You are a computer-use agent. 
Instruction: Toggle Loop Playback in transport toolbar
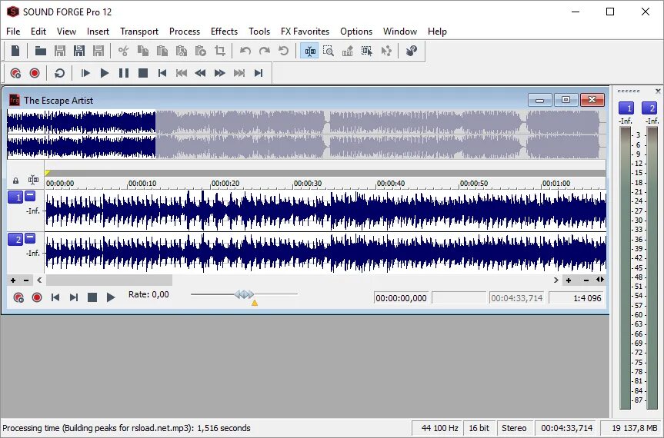point(60,73)
